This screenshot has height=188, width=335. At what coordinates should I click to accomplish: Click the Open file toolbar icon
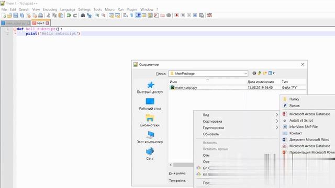(x=9, y=15)
